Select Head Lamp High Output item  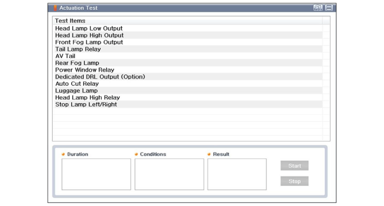(x=187, y=35)
